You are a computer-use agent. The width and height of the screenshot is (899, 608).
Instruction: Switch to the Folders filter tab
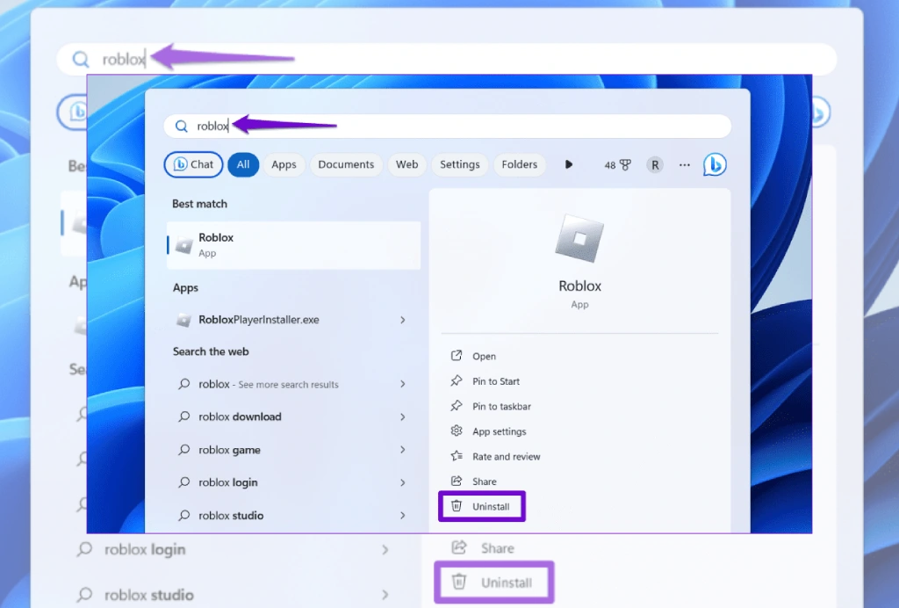click(520, 164)
